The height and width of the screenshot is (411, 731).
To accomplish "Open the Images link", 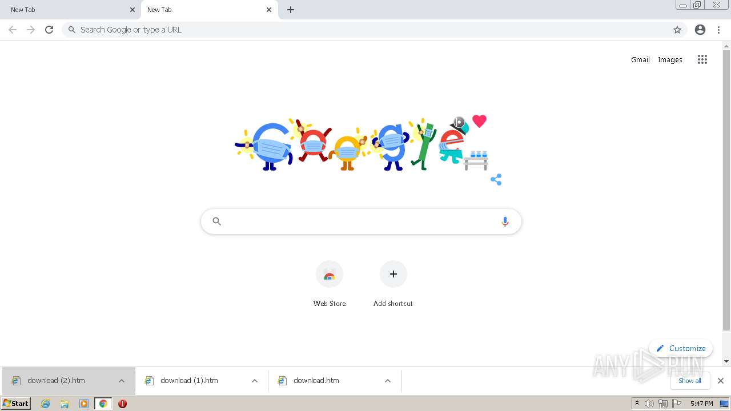I will [x=670, y=59].
